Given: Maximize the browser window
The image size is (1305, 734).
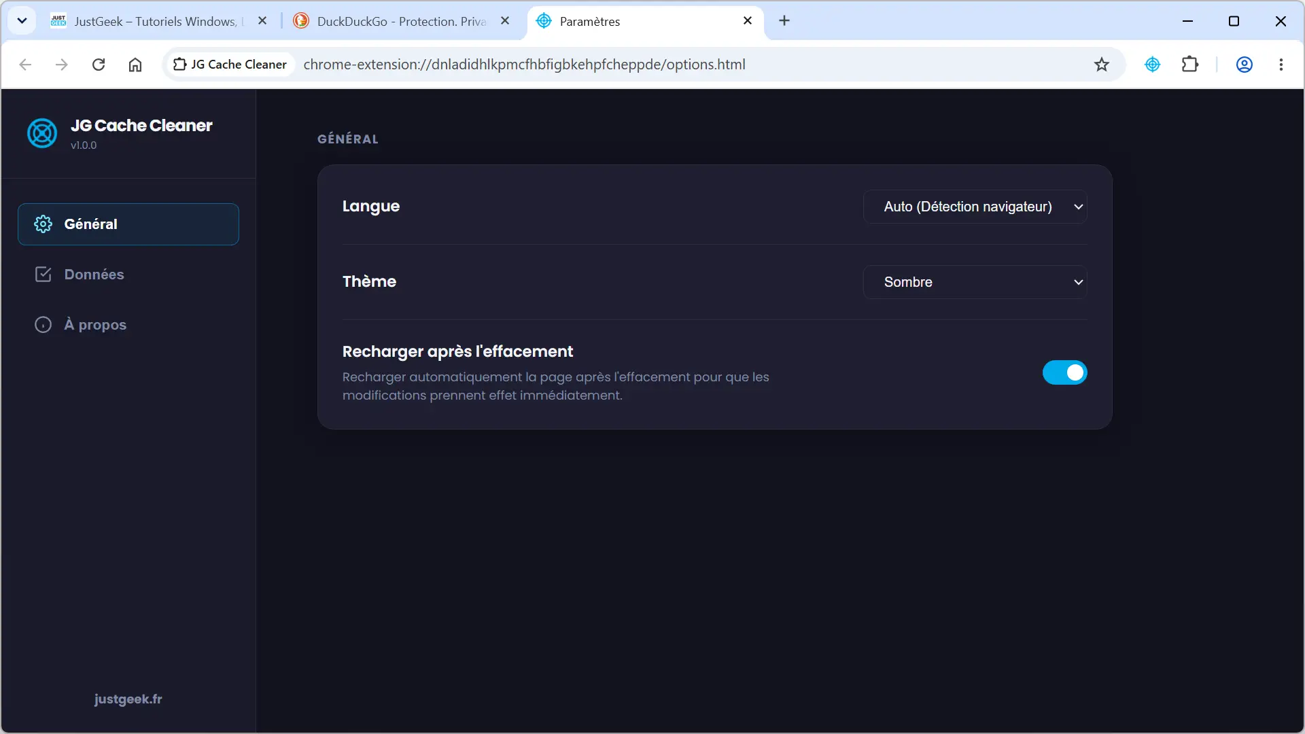Looking at the screenshot, I should click(x=1234, y=21).
